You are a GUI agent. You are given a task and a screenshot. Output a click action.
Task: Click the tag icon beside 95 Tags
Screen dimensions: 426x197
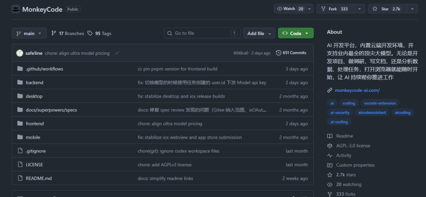(90, 33)
